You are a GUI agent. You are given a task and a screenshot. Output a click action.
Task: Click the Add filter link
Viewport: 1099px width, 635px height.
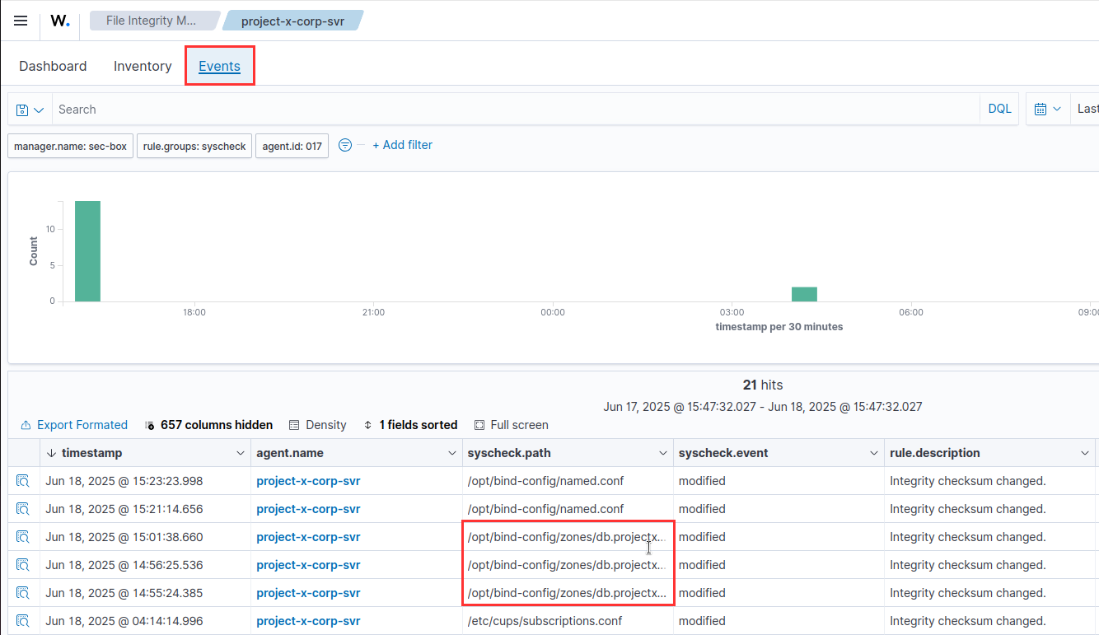(402, 145)
